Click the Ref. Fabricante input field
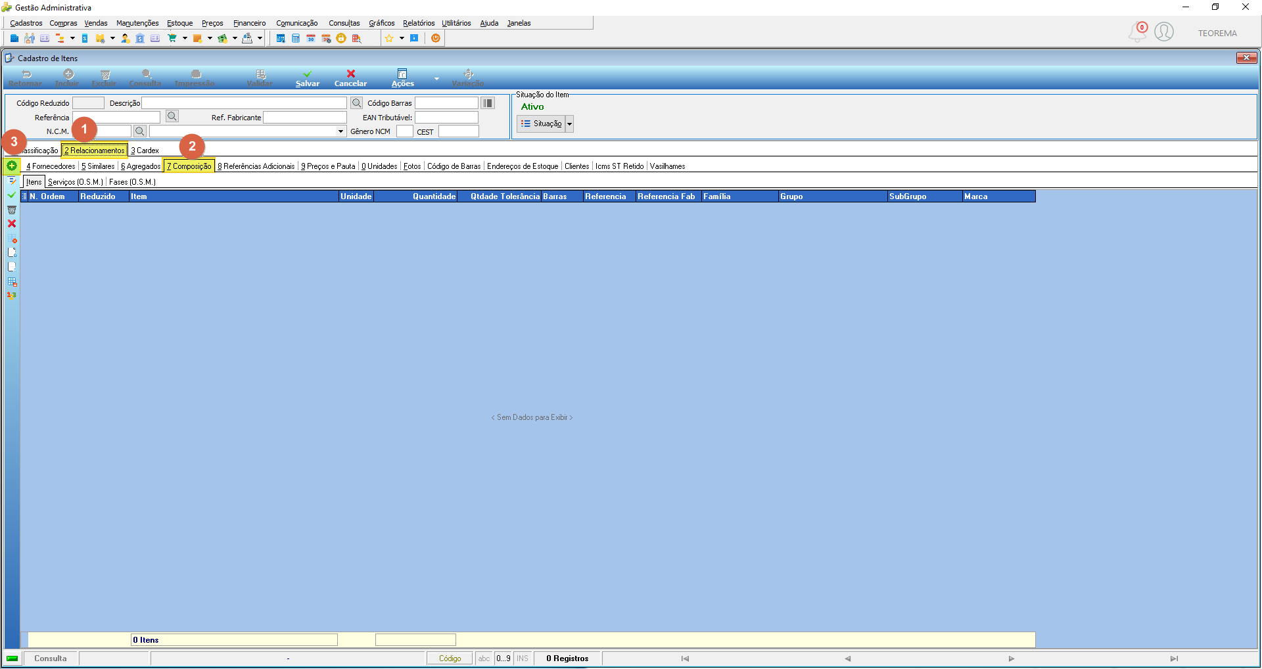 (x=305, y=117)
